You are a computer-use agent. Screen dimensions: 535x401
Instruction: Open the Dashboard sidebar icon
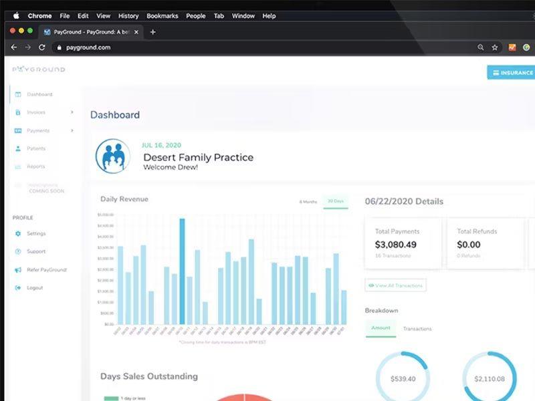(x=18, y=94)
